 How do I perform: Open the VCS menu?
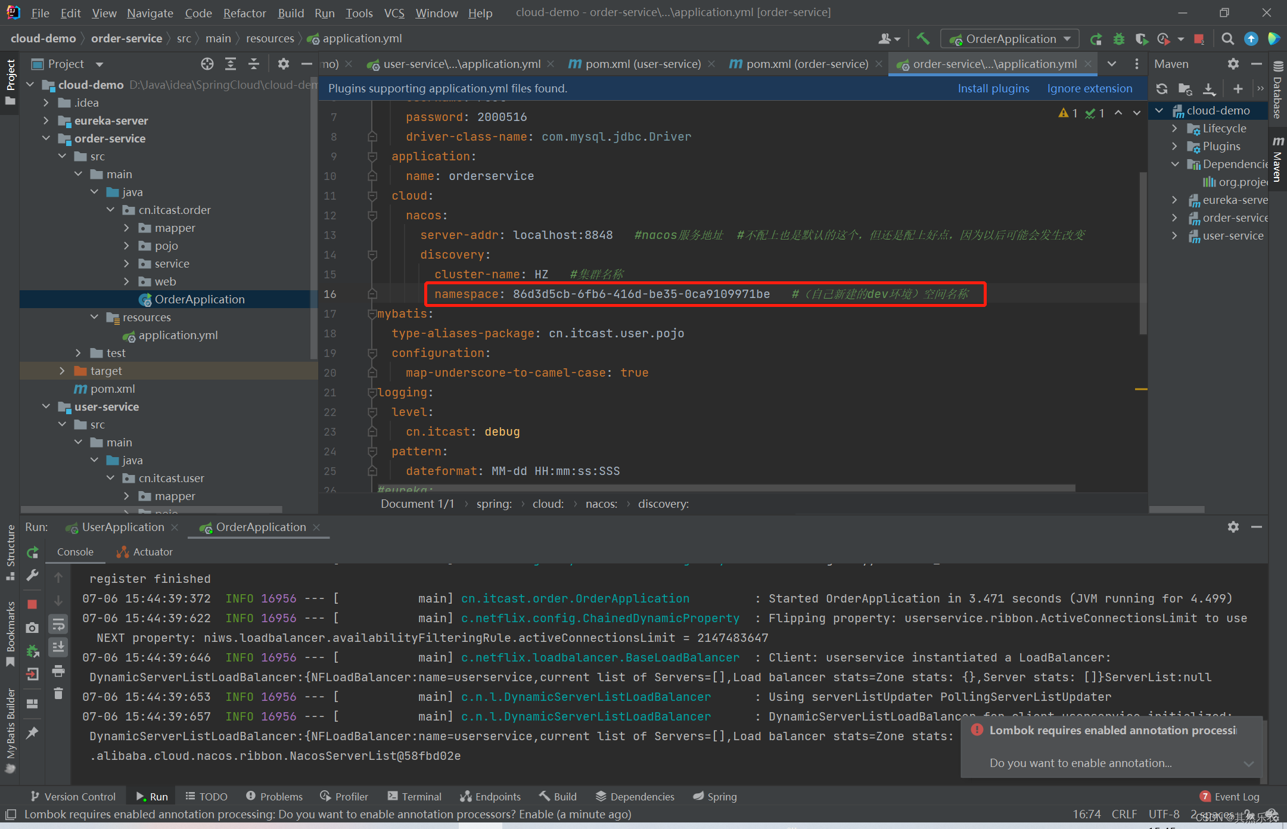tap(394, 13)
